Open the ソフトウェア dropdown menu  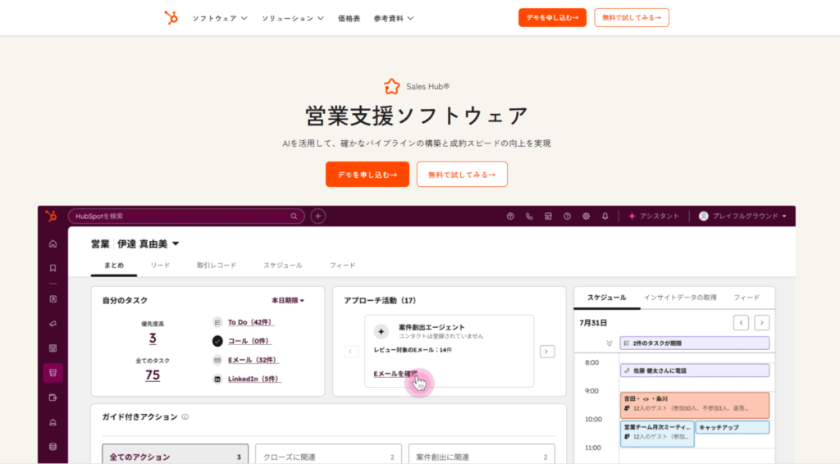(x=220, y=18)
